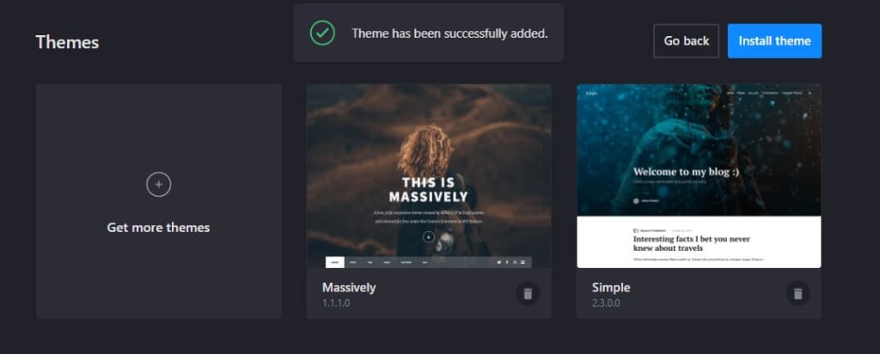Click the plus circle icon for more themes
This screenshot has width=880, height=354.
coord(159,185)
